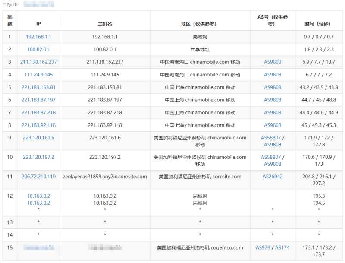Image resolution: width=345 pixels, height=263 pixels.
Task: Select time cell 1.8 / 2.3 / 2.3
Action: coord(319,49)
